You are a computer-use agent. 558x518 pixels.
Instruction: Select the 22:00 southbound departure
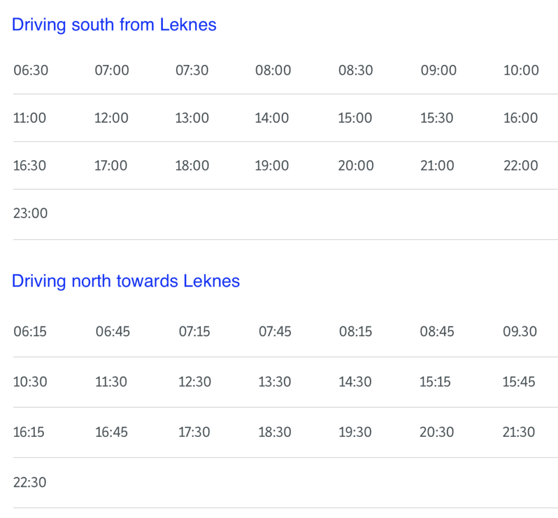(x=520, y=166)
